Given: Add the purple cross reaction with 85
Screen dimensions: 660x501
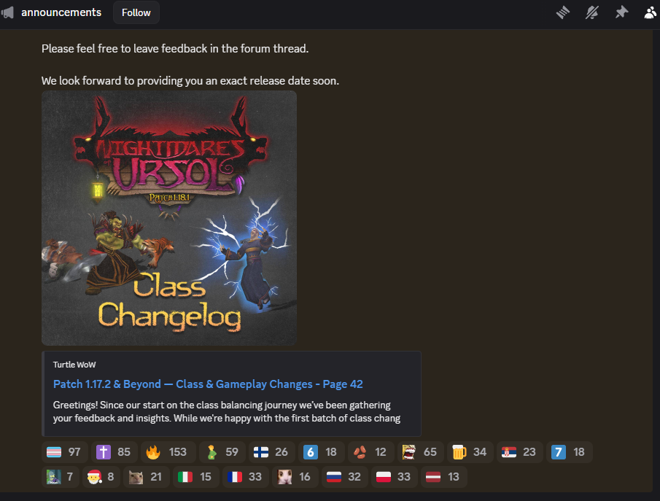Looking at the screenshot, I should tap(114, 452).
